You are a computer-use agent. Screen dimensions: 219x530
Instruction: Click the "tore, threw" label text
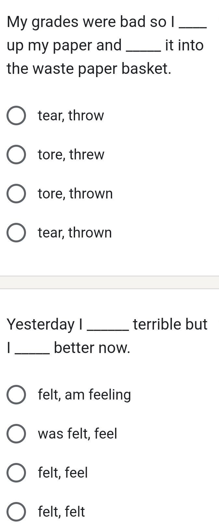click(71, 155)
